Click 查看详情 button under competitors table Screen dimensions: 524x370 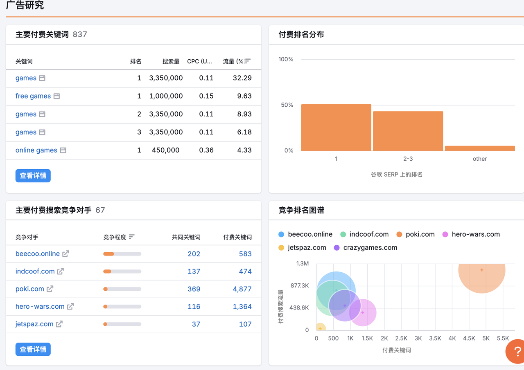click(33, 350)
